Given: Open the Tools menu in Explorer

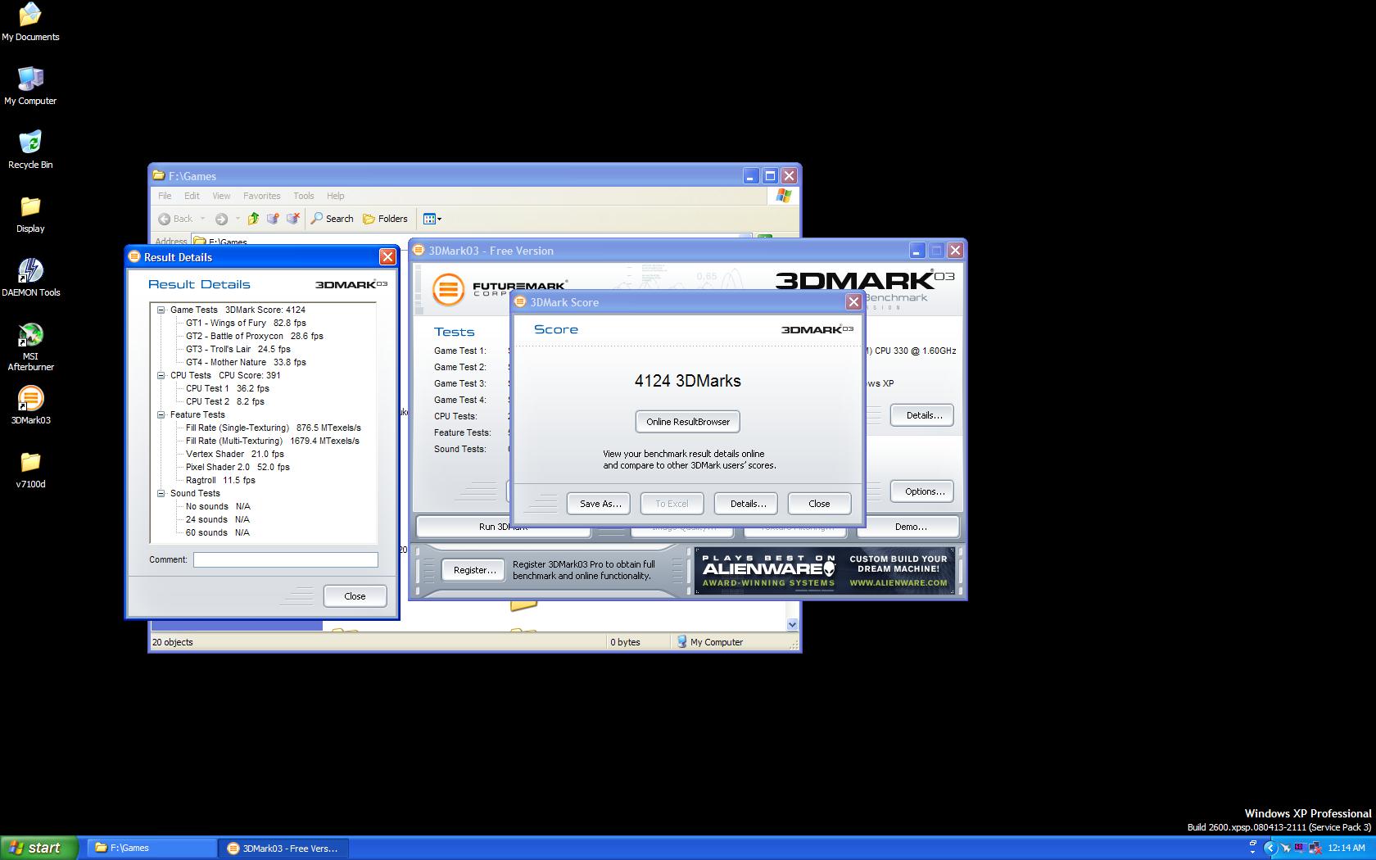Looking at the screenshot, I should point(303,196).
